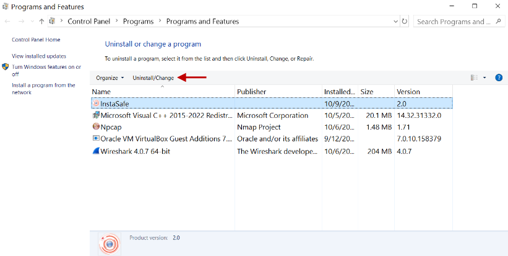
Task: Select Oracle VM VirtualBox Guest Additions entry
Action: (x=166, y=139)
